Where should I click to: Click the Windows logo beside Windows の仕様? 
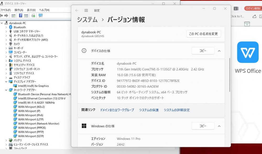tap(84, 126)
